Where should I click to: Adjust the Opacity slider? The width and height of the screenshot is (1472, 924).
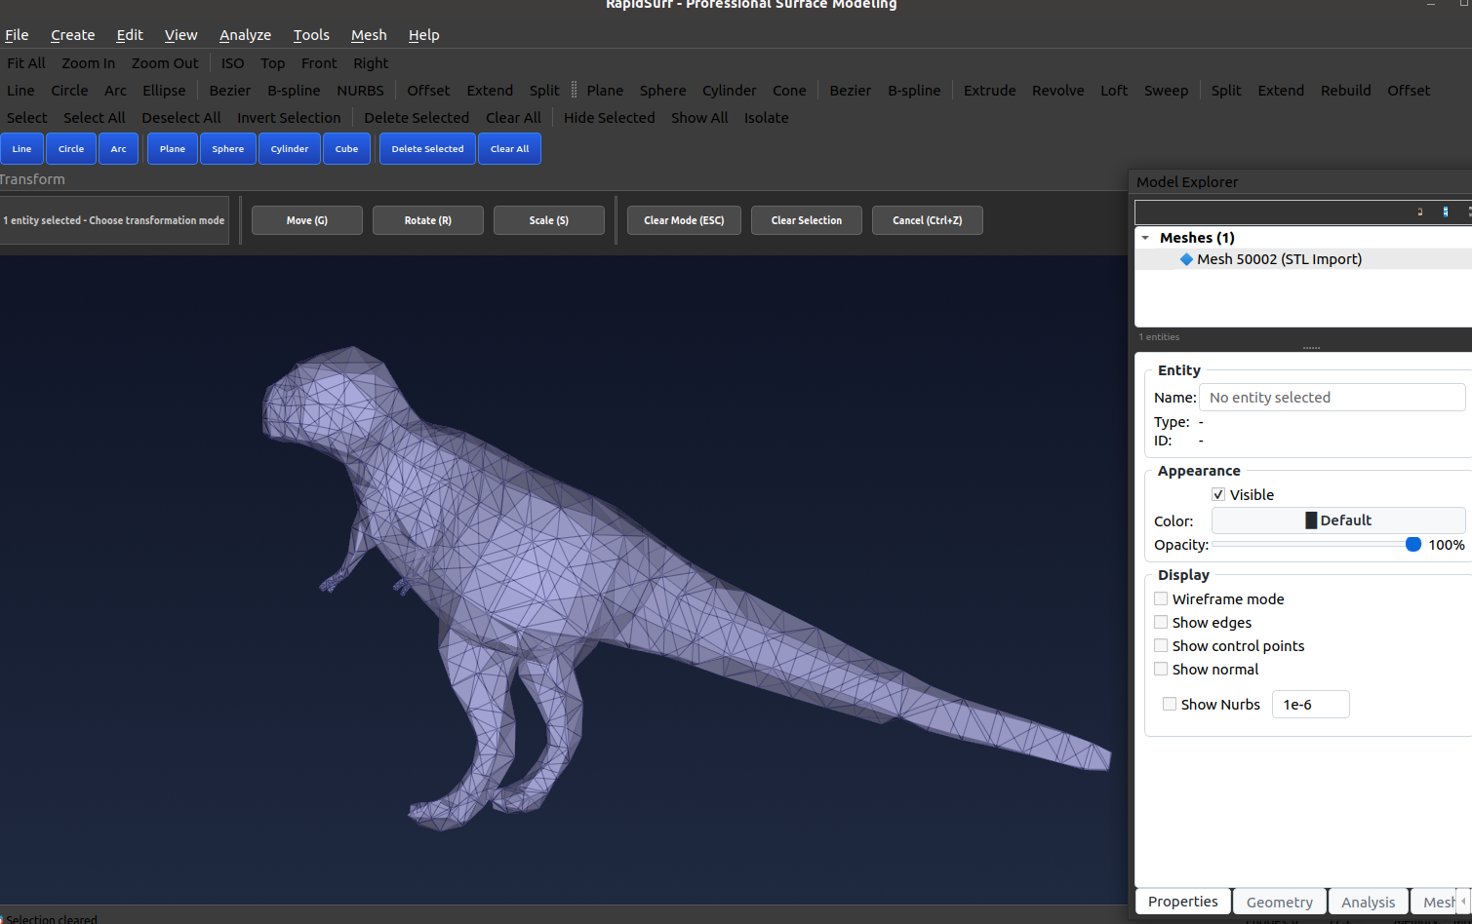pyautogui.click(x=1412, y=544)
